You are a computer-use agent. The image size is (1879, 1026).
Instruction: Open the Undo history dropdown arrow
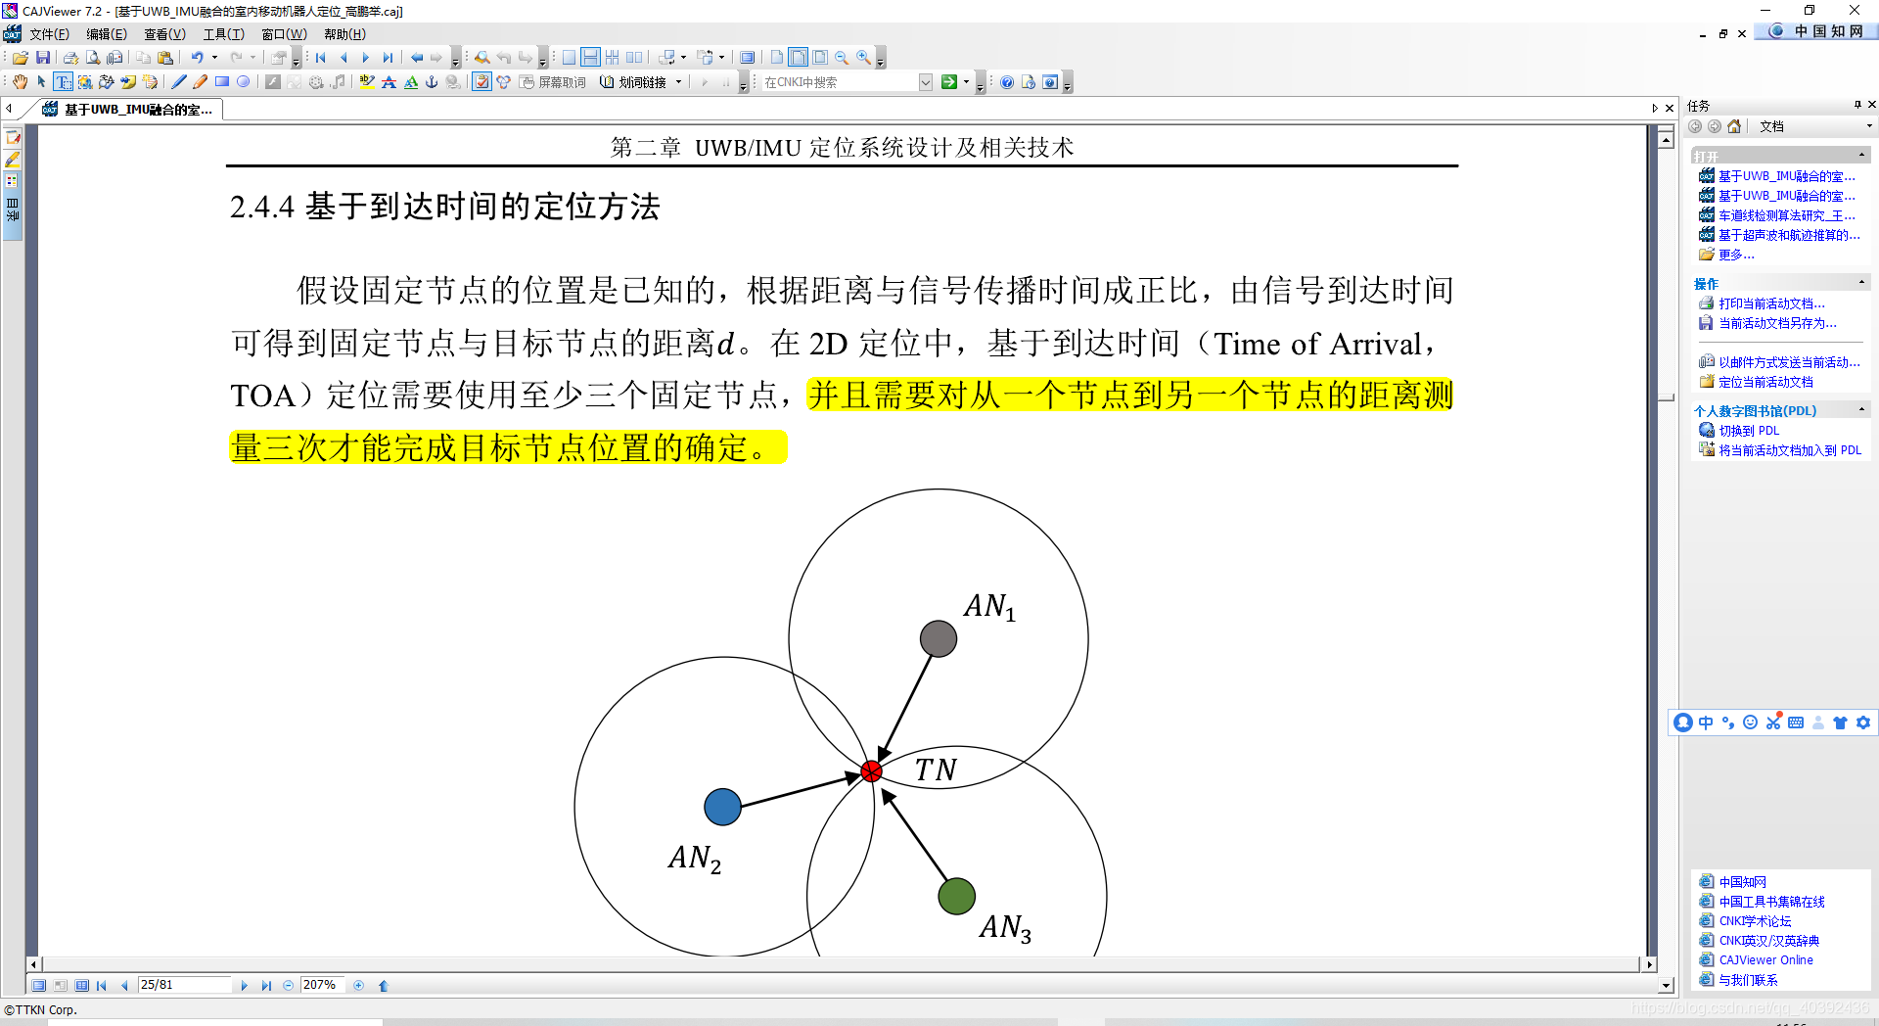(214, 58)
